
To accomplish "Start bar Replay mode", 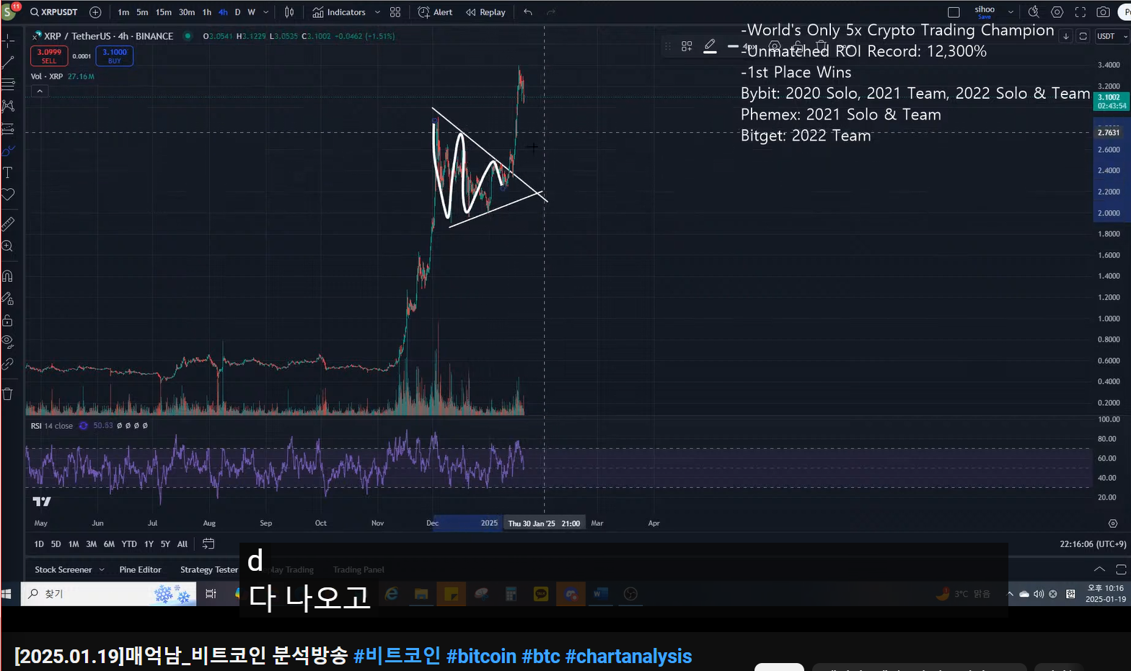I will tap(485, 12).
